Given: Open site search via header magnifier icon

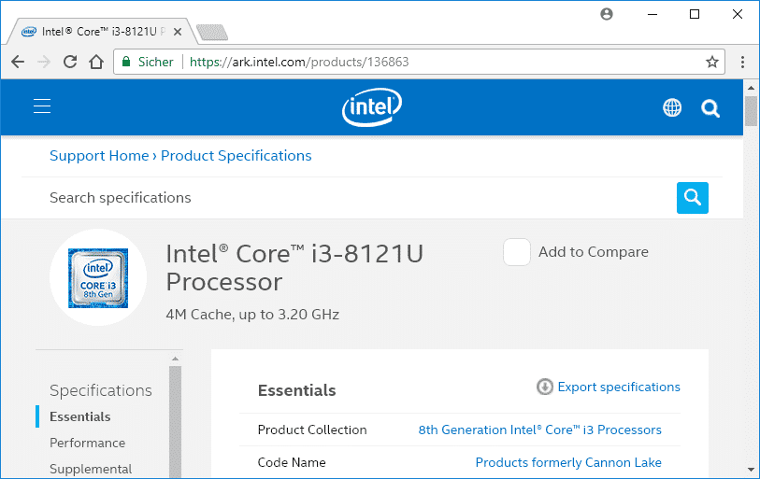Looking at the screenshot, I should [710, 108].
